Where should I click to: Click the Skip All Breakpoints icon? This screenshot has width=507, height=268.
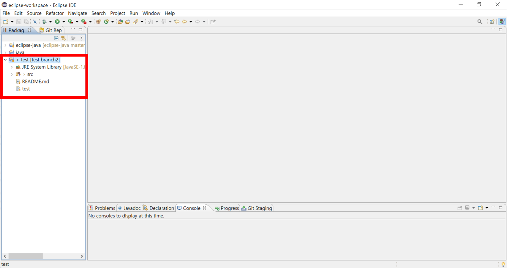(35, 21)
